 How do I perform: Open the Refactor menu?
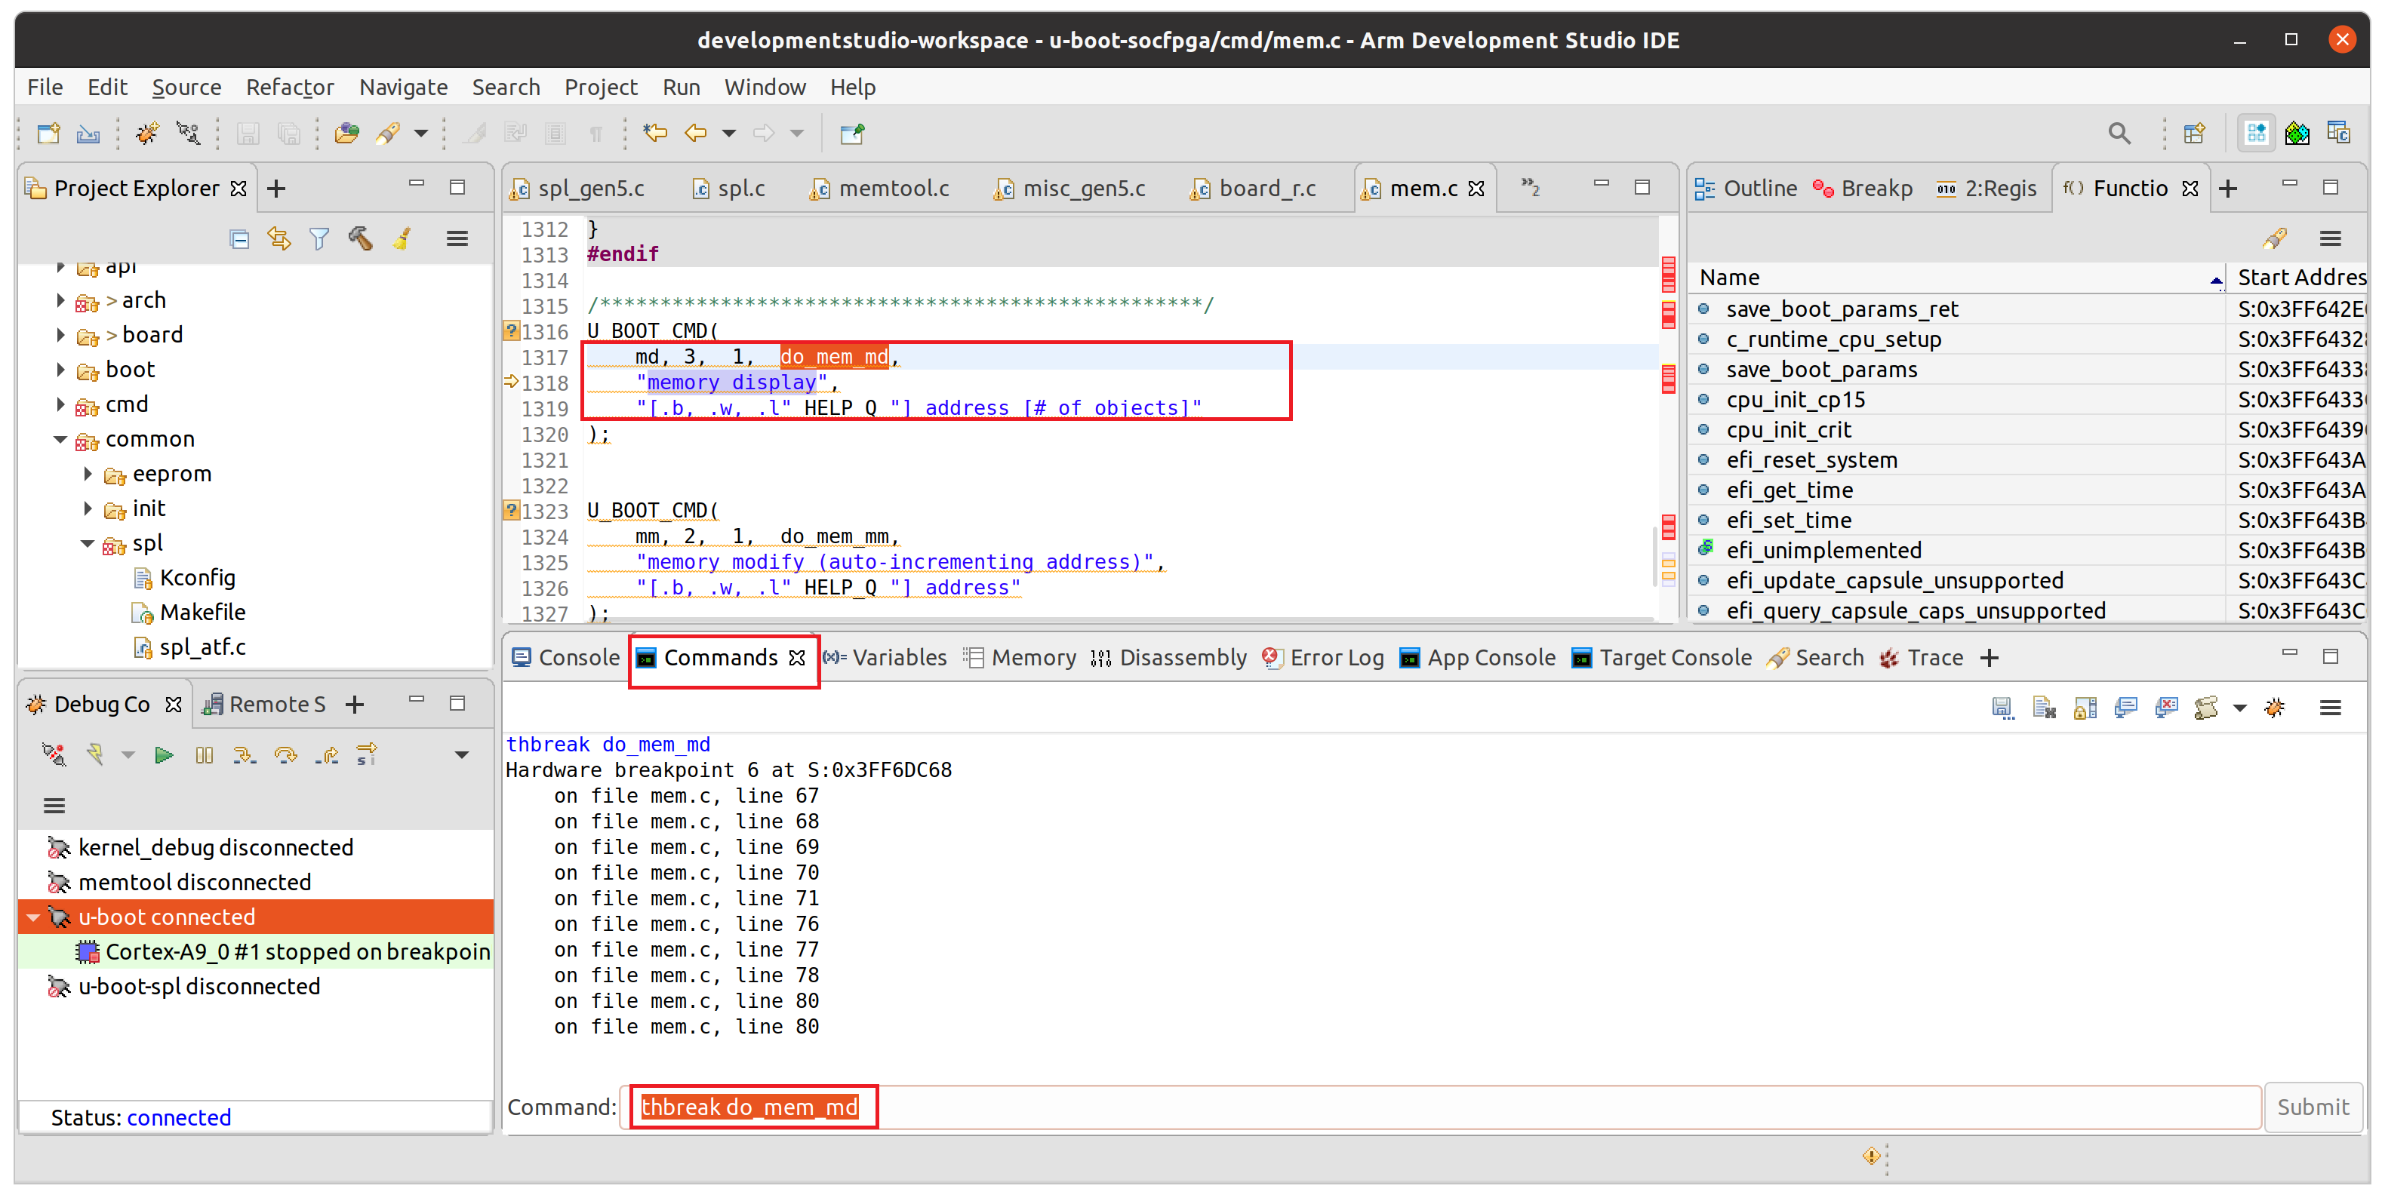pyautogui.click(x=290, y=87)
